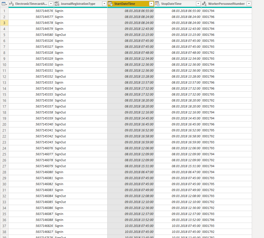264x238 pixels.
Task: Open filter dropdown for WorkerPersonnelNumber column
Action: click(249, 4)
